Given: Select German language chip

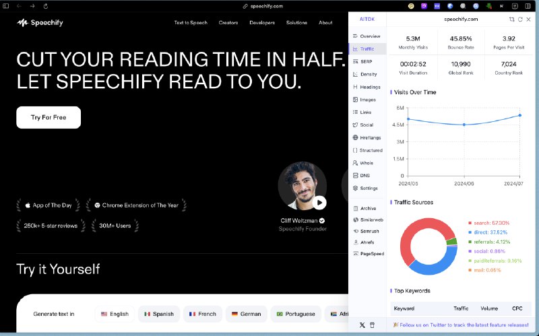Looking at the screenshot, I should coord(246,314).
